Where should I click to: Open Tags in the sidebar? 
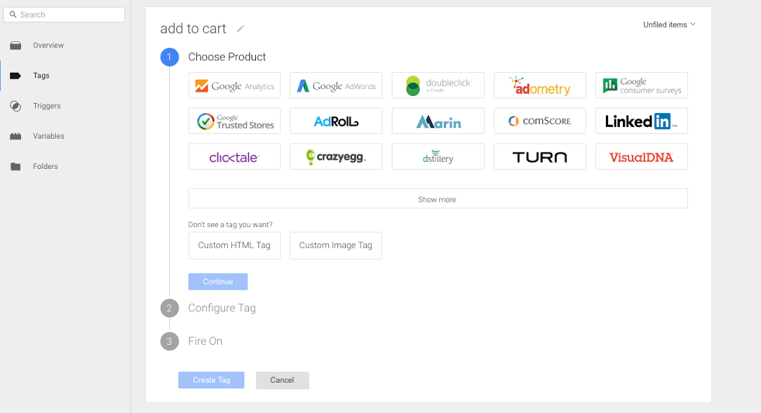pos(41,76)
